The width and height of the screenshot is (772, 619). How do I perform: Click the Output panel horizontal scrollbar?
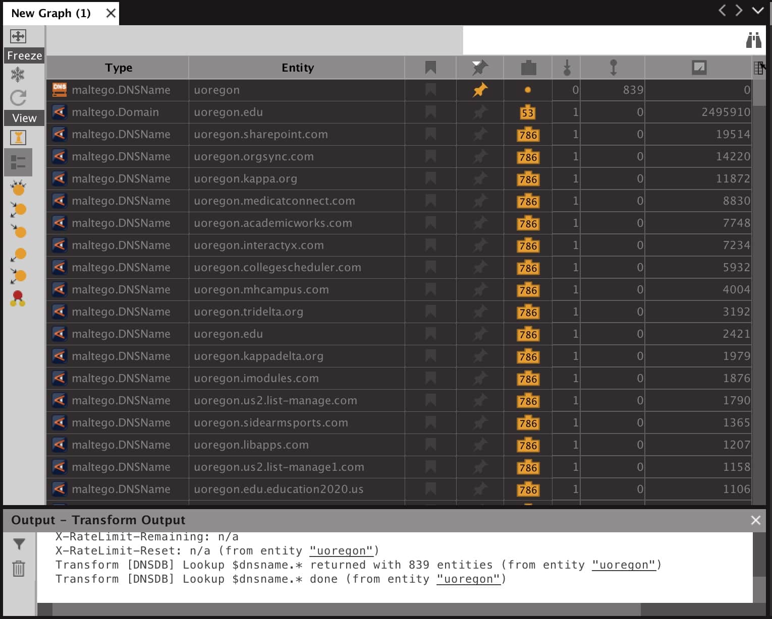(x=346, y=609)
